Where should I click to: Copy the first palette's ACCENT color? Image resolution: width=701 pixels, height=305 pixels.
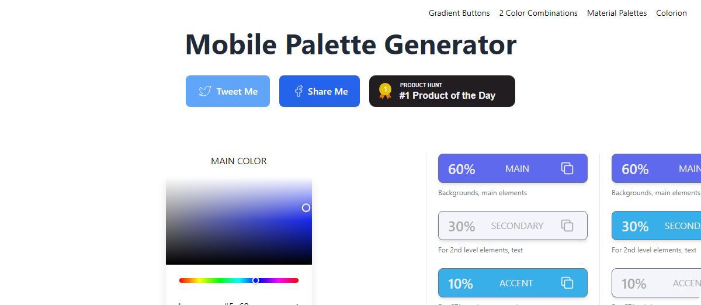[567, 283]
